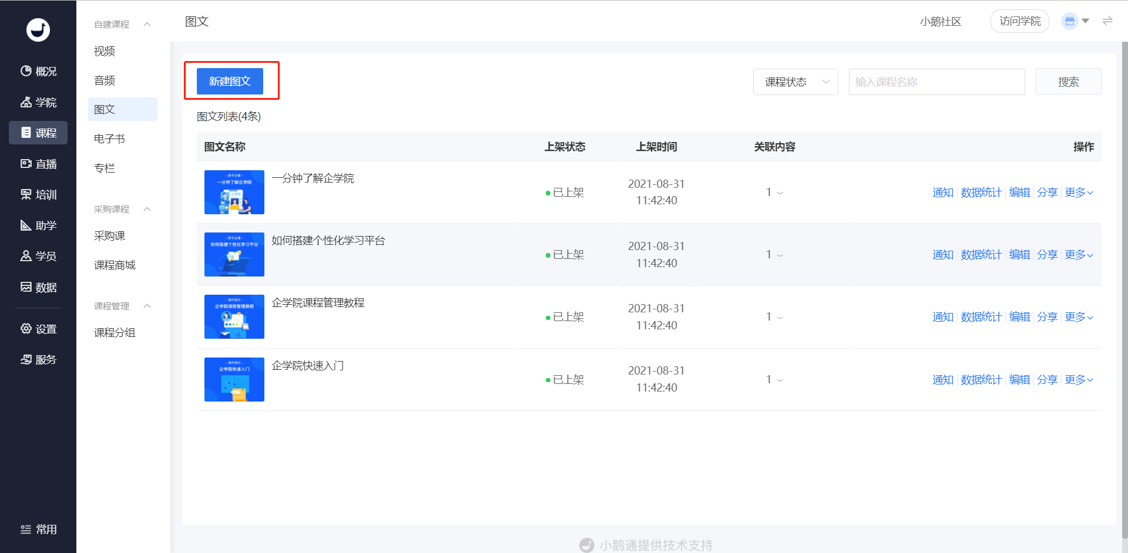Collapse the 课程管理 menu group
Viewport: 1128px width, 553px height.
pyautogui.click(x=147, y=306)
